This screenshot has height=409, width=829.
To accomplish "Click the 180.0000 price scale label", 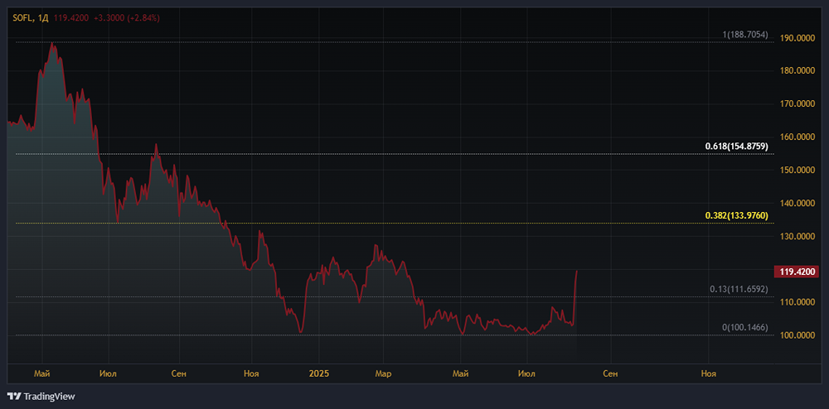I will [x=797, y=71].
